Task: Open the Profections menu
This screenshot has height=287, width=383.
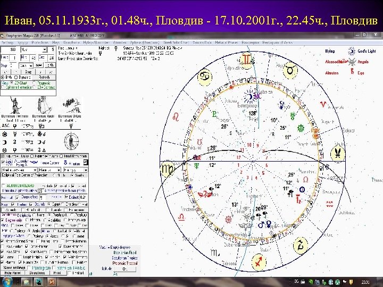Action: coord(40,43)
